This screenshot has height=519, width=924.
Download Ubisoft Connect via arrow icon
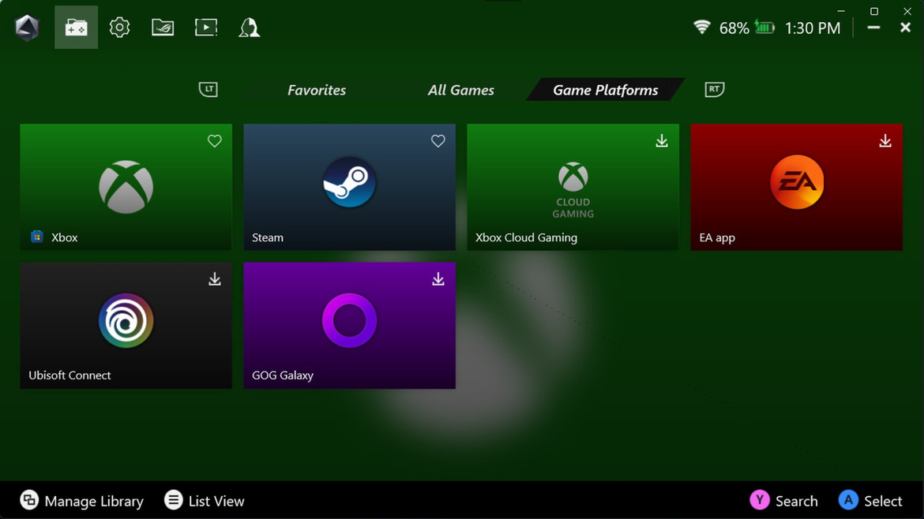click(x=215, y=279)
